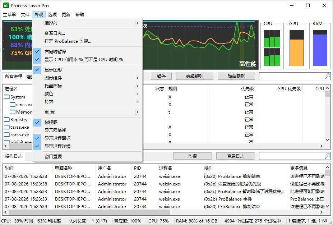The image size is (333, 225).
Task: Sort log by 更多信息 column header
Action: coord(306,168)
